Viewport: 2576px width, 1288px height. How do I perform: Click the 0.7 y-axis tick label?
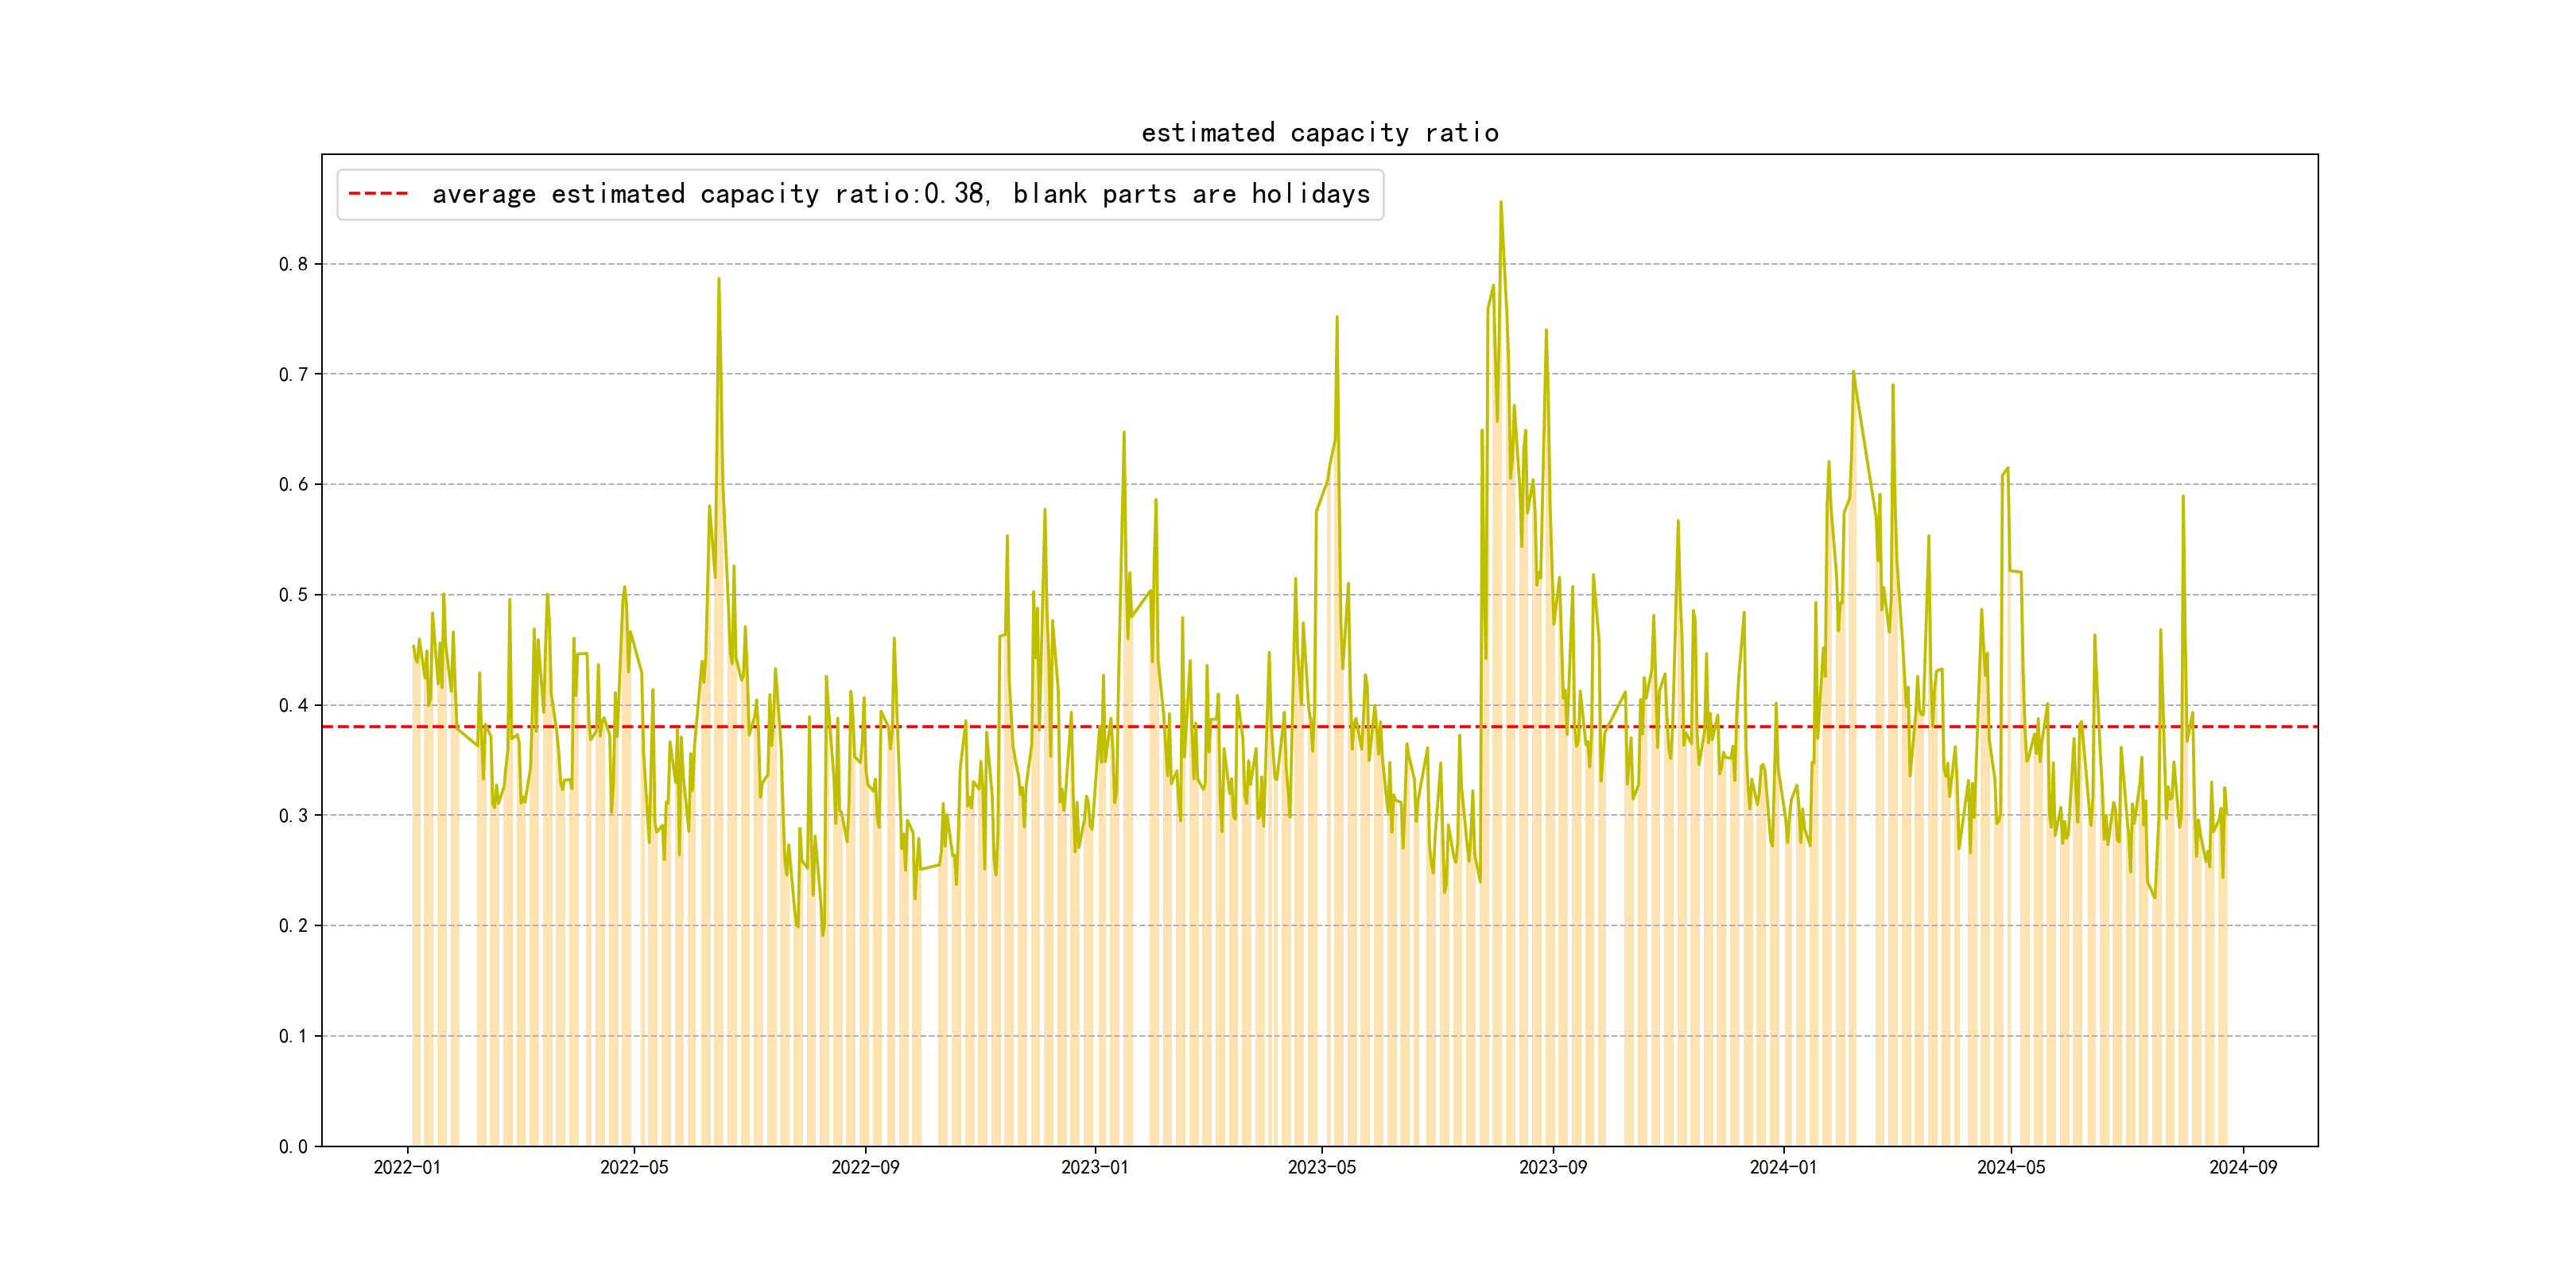pos(293,374)
